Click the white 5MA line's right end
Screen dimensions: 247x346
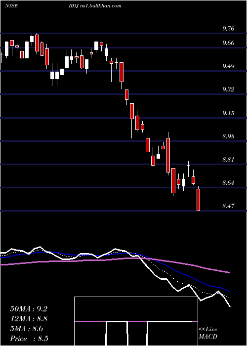[x=230, y=306]
